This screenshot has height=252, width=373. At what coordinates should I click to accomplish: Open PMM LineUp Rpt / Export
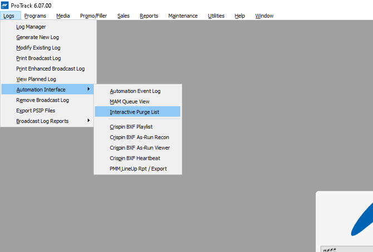pos(138,169)
